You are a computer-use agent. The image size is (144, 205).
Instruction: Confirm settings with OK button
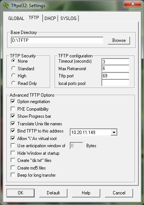21,193
